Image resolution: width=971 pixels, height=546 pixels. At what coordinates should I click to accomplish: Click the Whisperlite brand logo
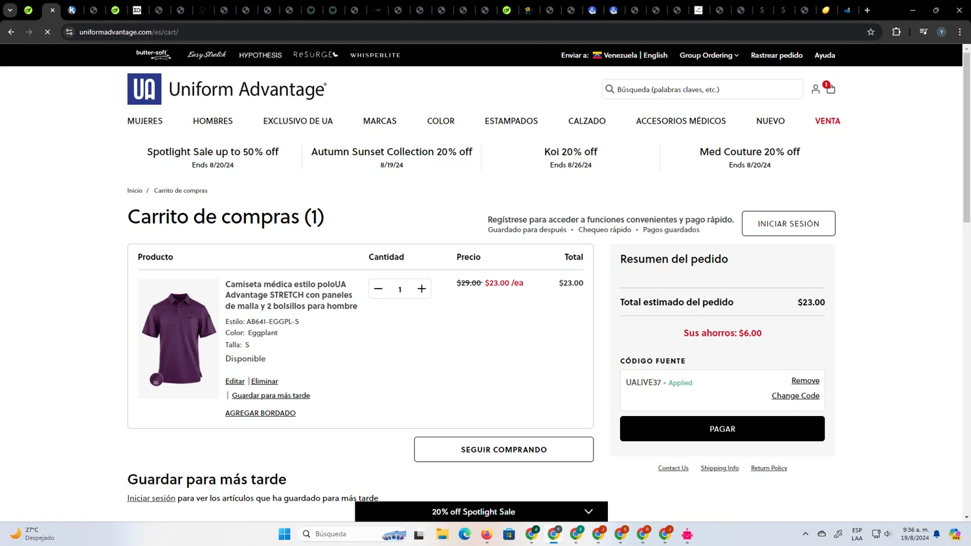[x=375, y=55]
